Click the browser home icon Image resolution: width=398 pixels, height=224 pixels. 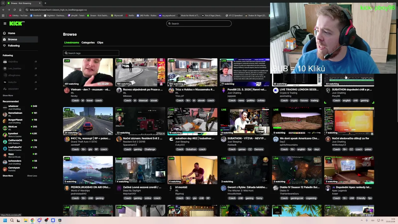pos(20,10)
